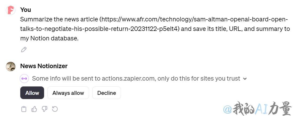This screenshot has width=293, height=116.
Task: Regenerate the response using the circular arrow
Action: [x=55, y=109]
